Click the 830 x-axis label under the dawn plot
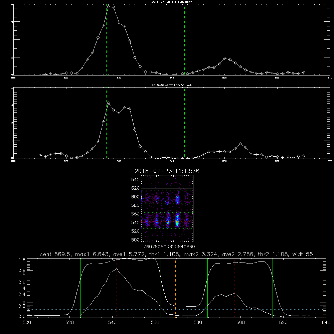334x334 pixels. point(119,78)
